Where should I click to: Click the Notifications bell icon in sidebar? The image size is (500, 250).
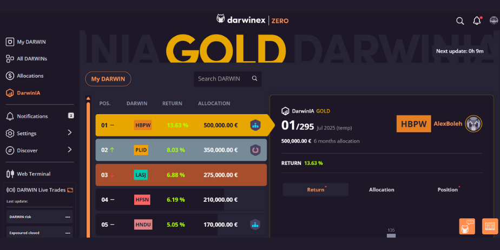pos(10,116)
